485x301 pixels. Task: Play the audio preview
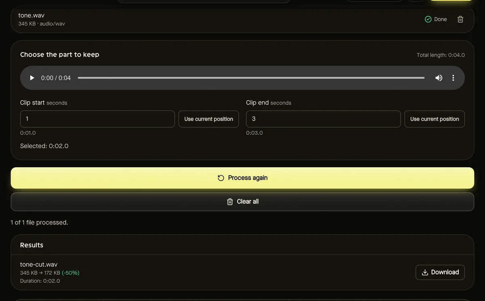tap(32, 78)
